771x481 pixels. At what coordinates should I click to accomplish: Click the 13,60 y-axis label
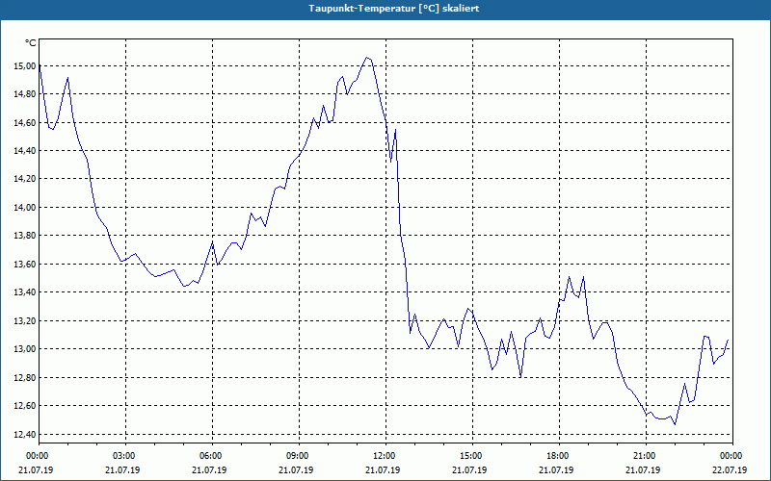[24, 264]
